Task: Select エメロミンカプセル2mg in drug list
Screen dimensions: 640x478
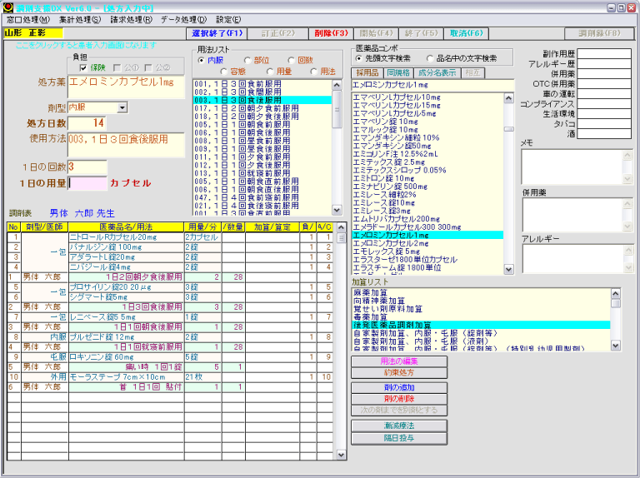Action: 427,243
